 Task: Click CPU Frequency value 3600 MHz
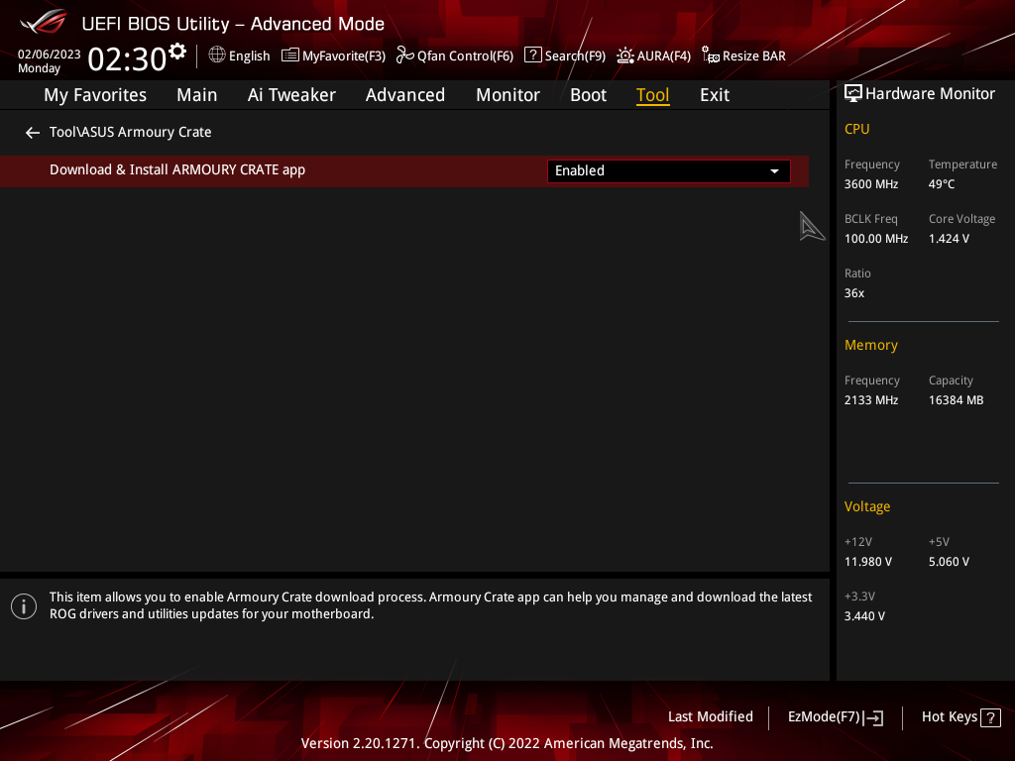[x=870, y=184]
